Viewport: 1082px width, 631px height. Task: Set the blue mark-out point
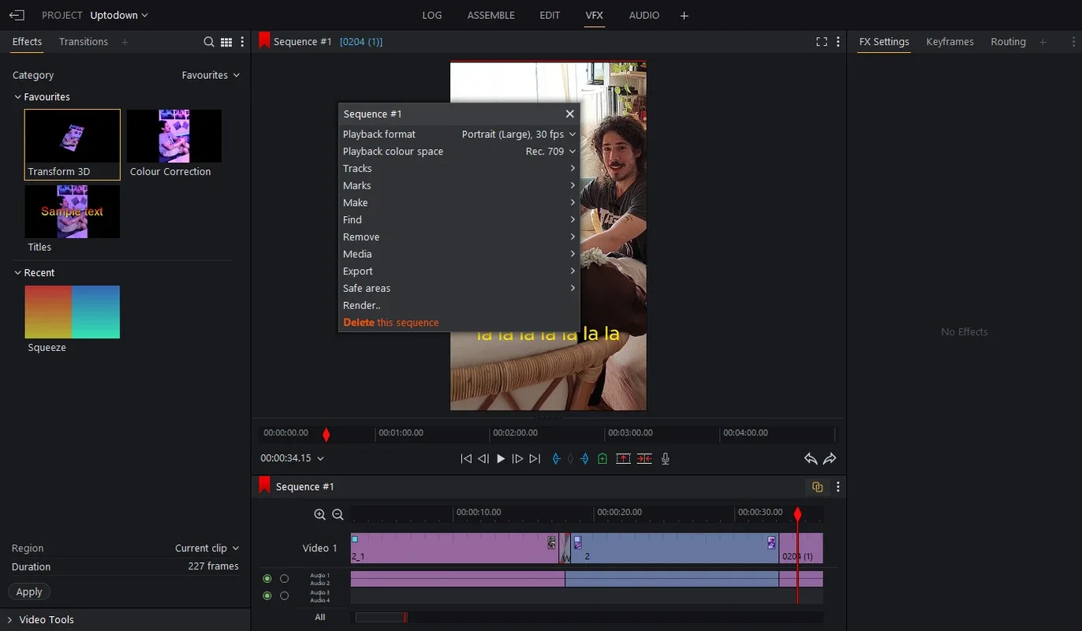(584, 458)
